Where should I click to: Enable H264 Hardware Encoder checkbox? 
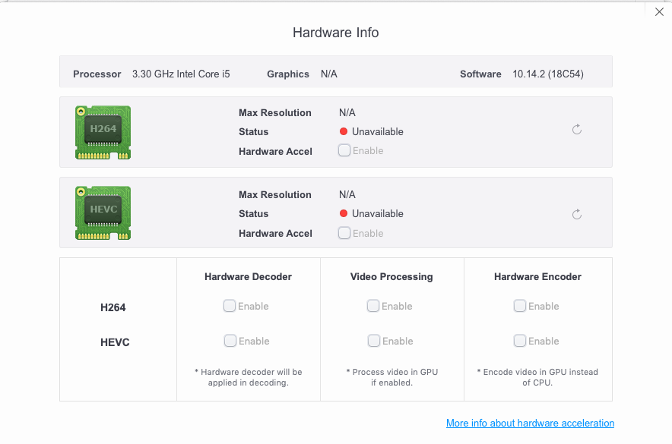point(519,306)
